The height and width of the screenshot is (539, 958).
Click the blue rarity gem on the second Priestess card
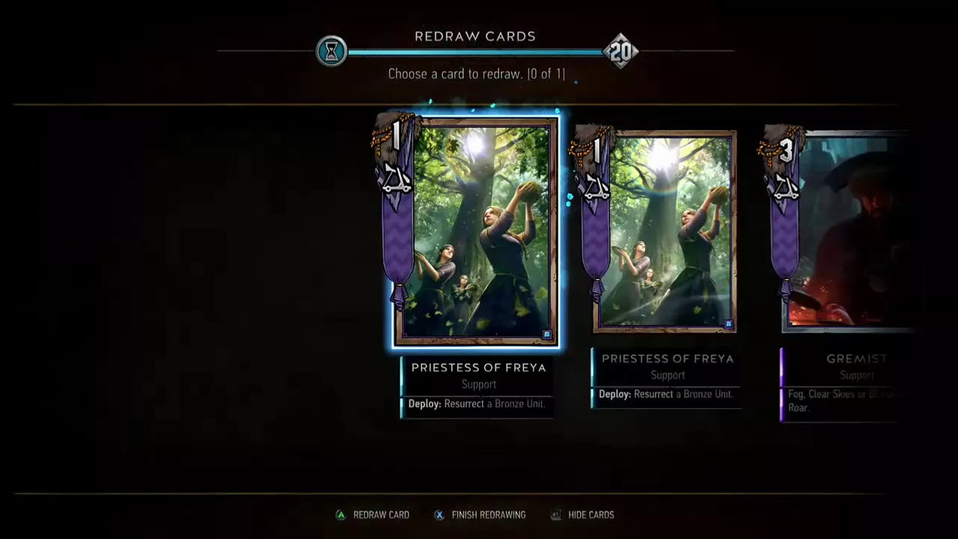(x=728, y=324)
